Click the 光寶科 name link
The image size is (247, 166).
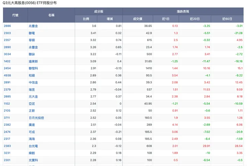pyautogui.click(x=33, y=160)
